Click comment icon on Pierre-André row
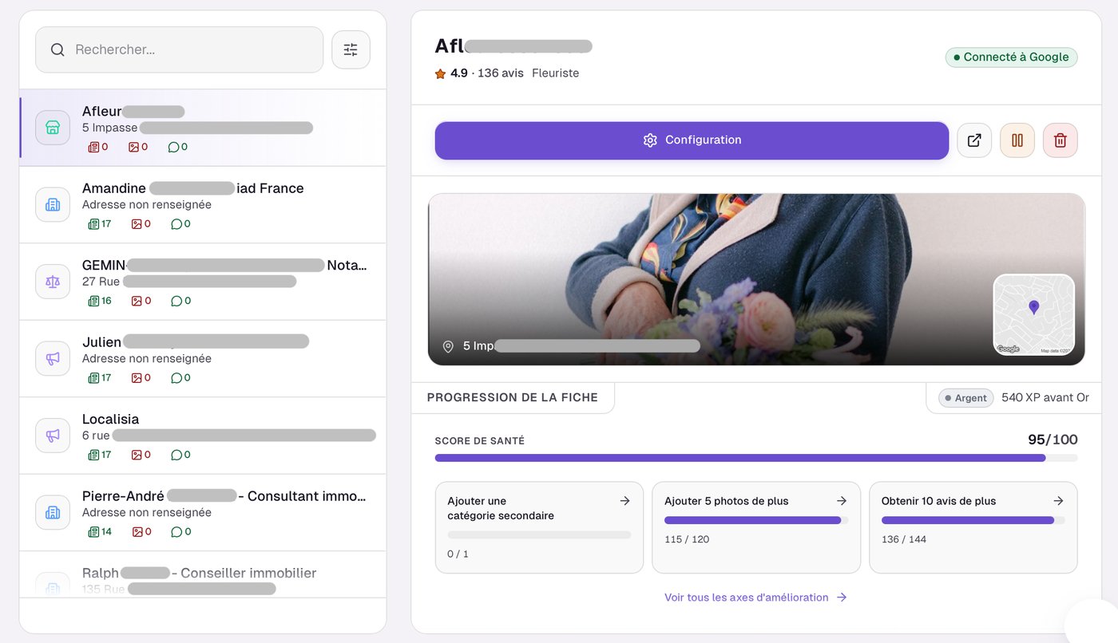1118x643 pixels. (x=176, y=532)
